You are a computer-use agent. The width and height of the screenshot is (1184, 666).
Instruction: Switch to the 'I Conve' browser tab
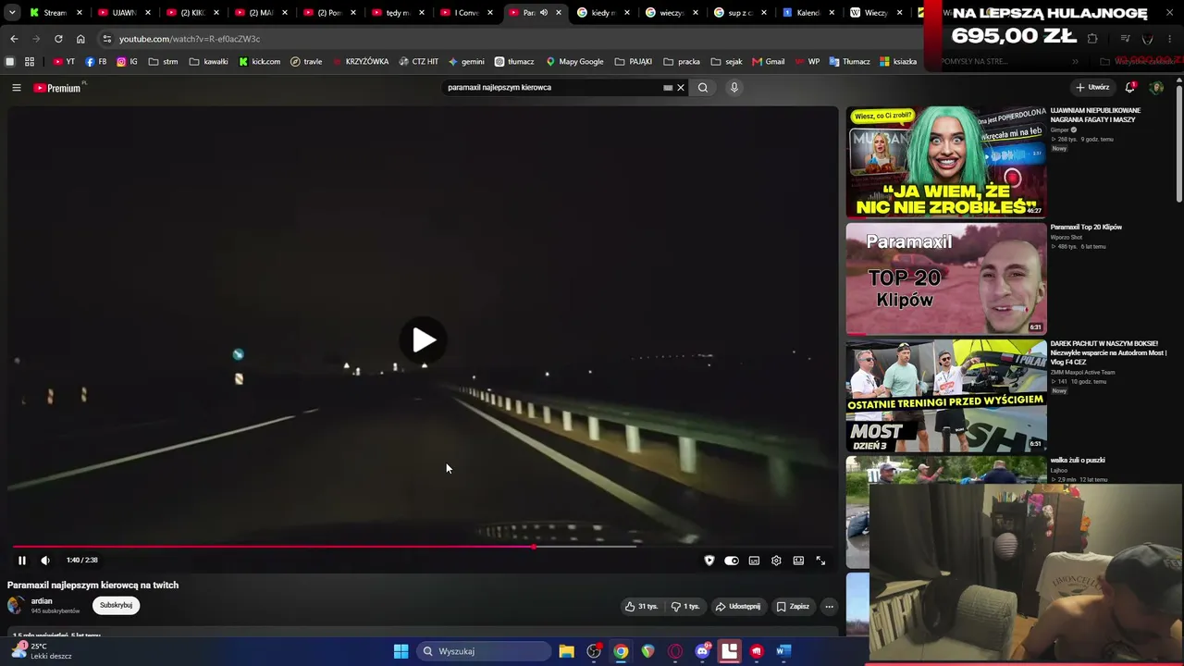(x=466, y=13)
